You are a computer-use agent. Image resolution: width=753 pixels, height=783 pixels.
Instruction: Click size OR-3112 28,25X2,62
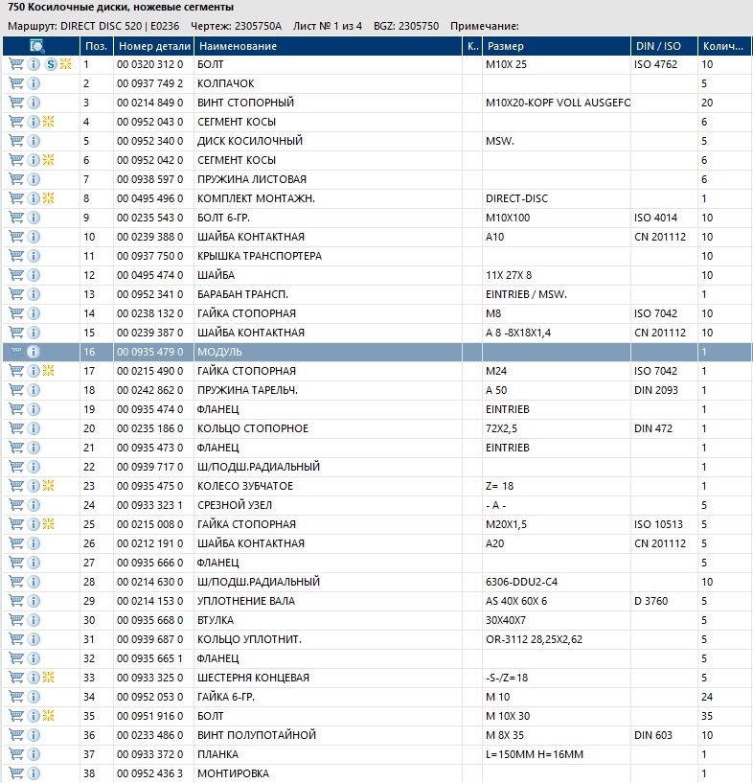coord(534,639)
